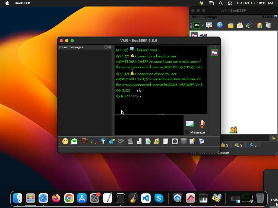
Task: Record a voice message with microphone
Action: point(202,124)
